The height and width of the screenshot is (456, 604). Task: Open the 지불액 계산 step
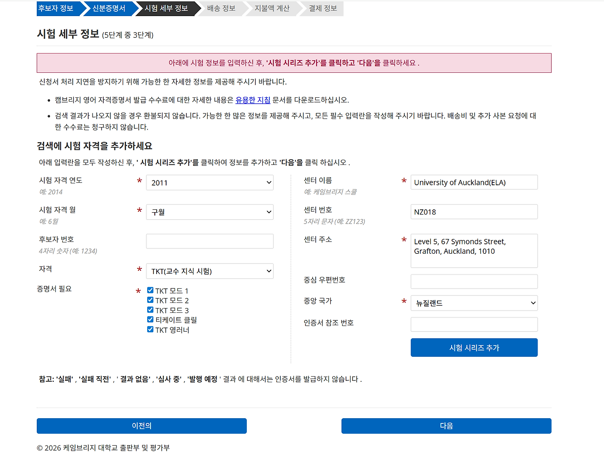point(270,8)
